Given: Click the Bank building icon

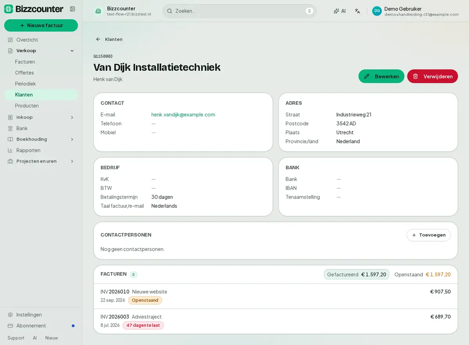Looking at the screenshot, I should pos(10,128).
